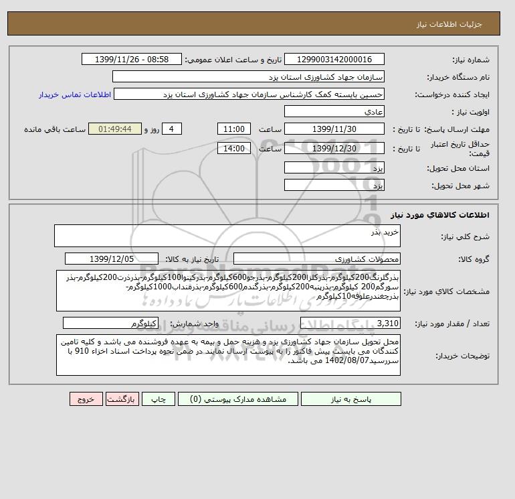Click the نام دستگاه خریدار label

click(458, 77)
